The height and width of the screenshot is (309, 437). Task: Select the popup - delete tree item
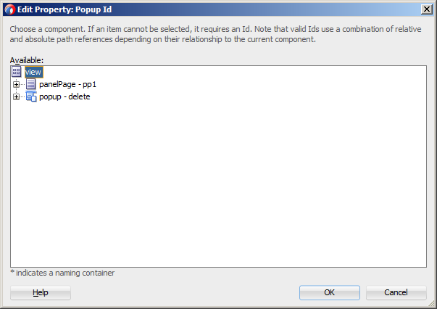[x=64, y=96]
